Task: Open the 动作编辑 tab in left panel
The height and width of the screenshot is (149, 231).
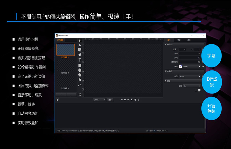Action: tap(60, 40)
